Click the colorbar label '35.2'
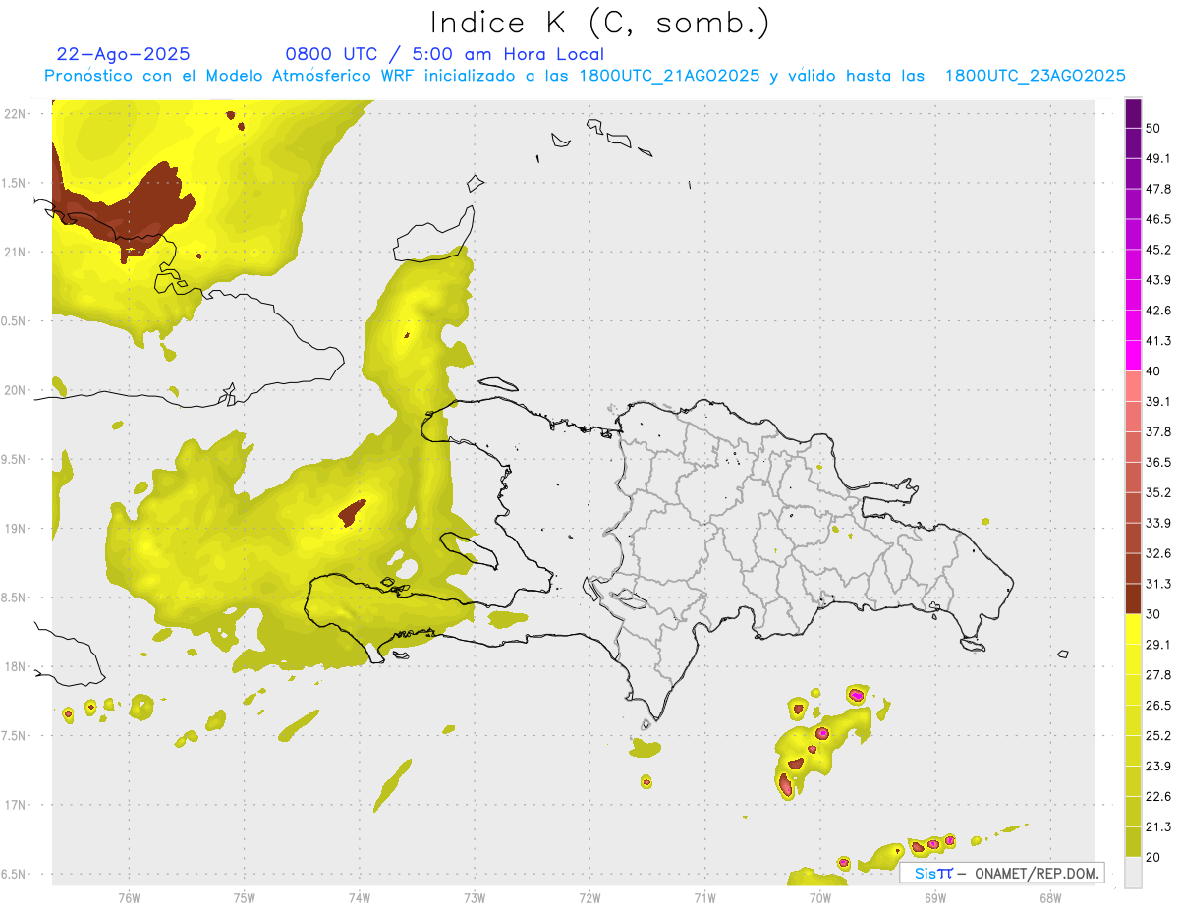This screenshot has width=1179, height=911. [1158, 492]
